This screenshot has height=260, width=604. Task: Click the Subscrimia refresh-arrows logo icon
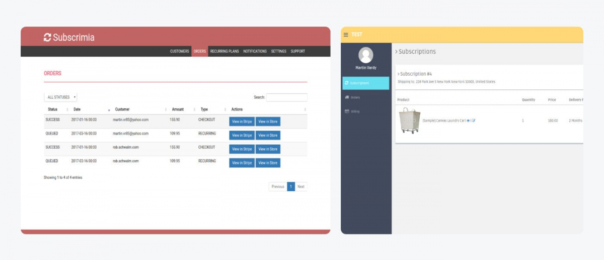47,37
